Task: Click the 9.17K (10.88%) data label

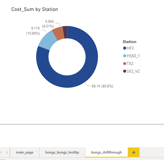Action: (33, 31)
